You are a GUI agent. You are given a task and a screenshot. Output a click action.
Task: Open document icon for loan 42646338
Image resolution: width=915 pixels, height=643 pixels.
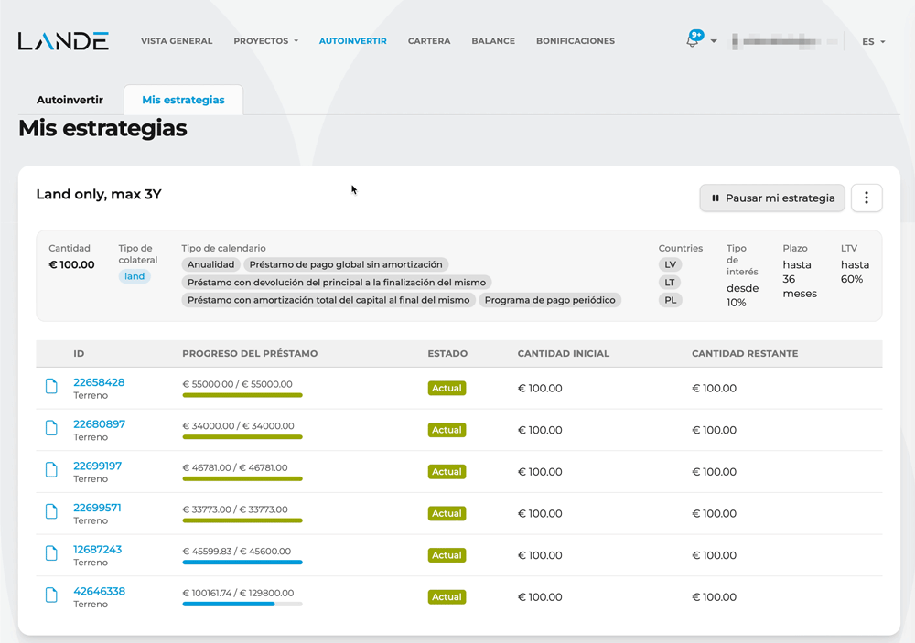tap(51, 595)
